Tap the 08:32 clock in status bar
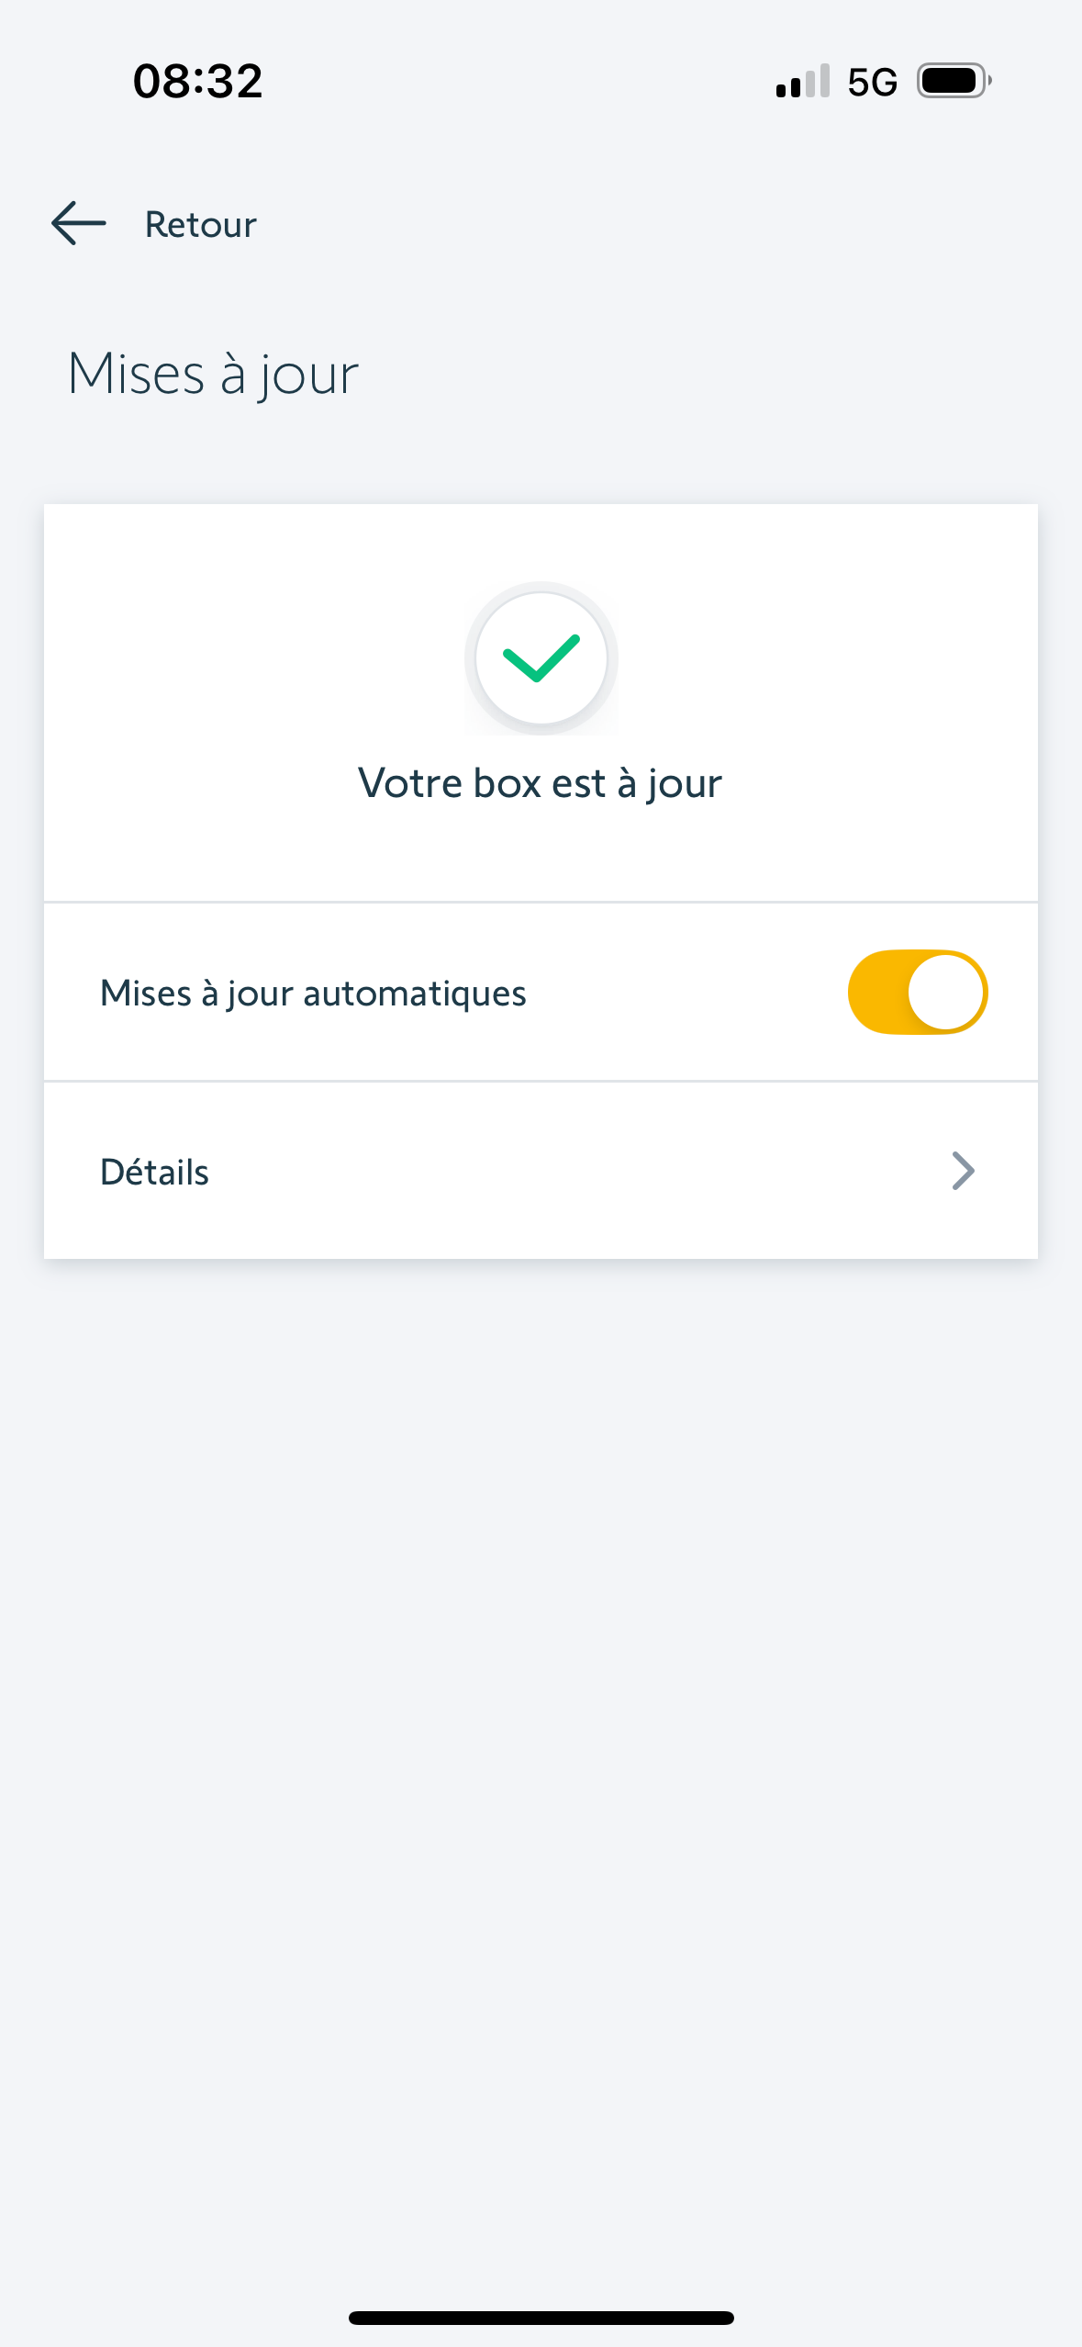The image size is (1082, 2347). click(198, 82)
